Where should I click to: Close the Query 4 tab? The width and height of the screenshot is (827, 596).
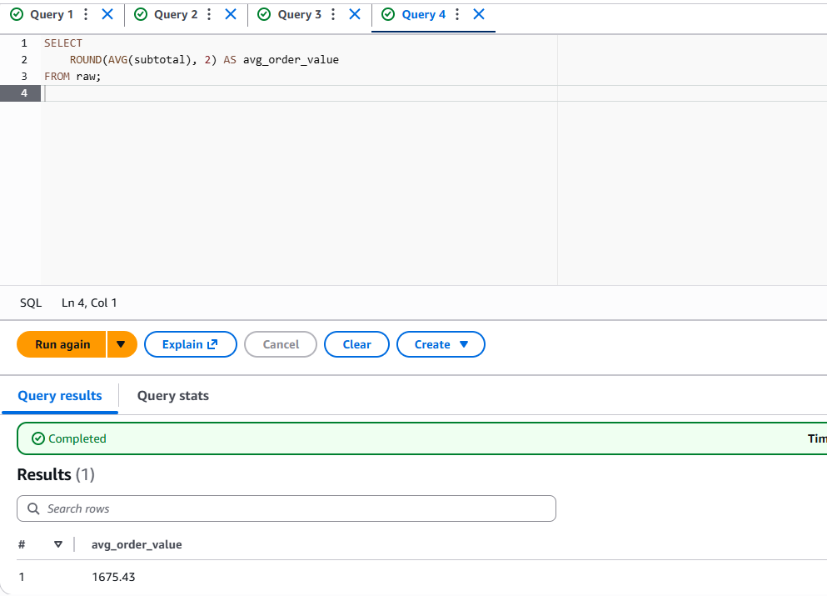(479, 15)
